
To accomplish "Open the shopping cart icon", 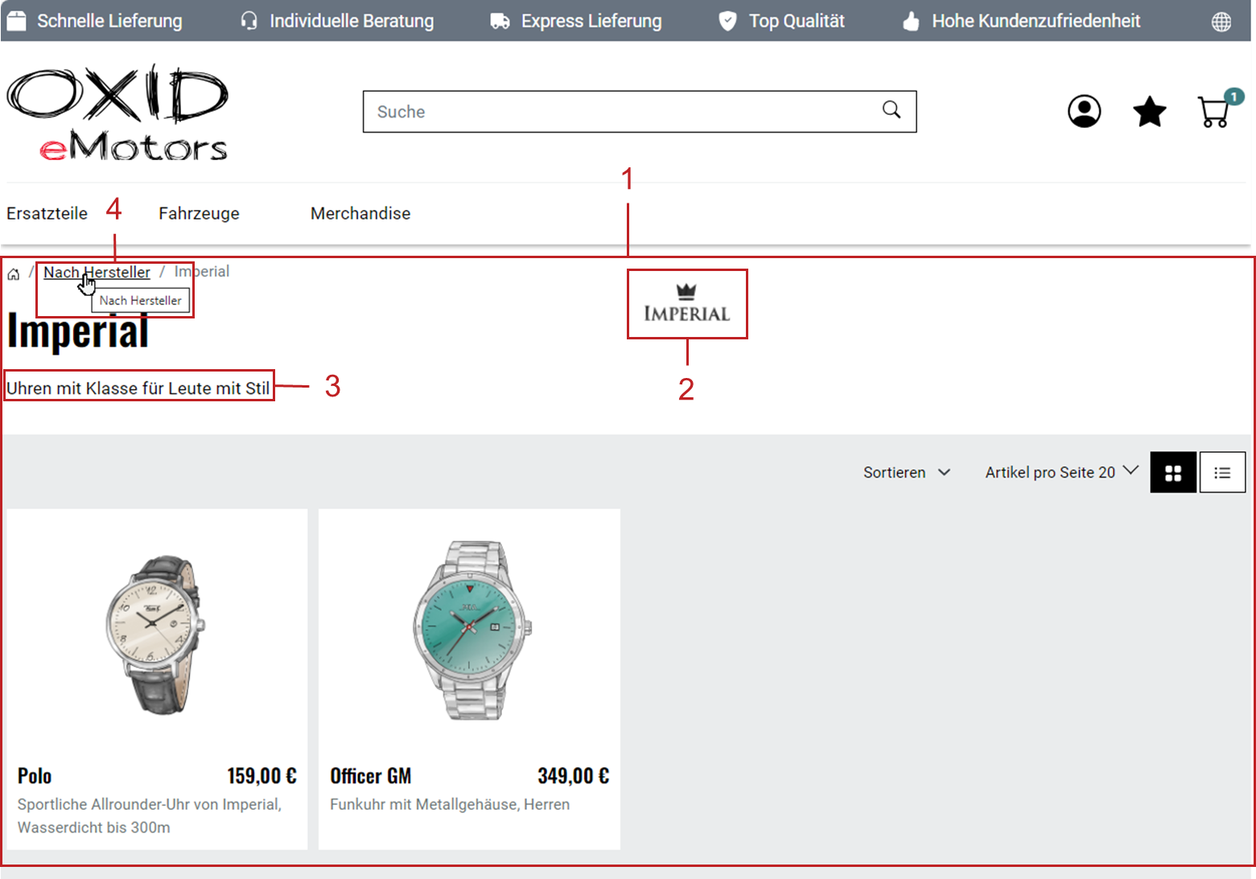I will (x=1214, y=112).
